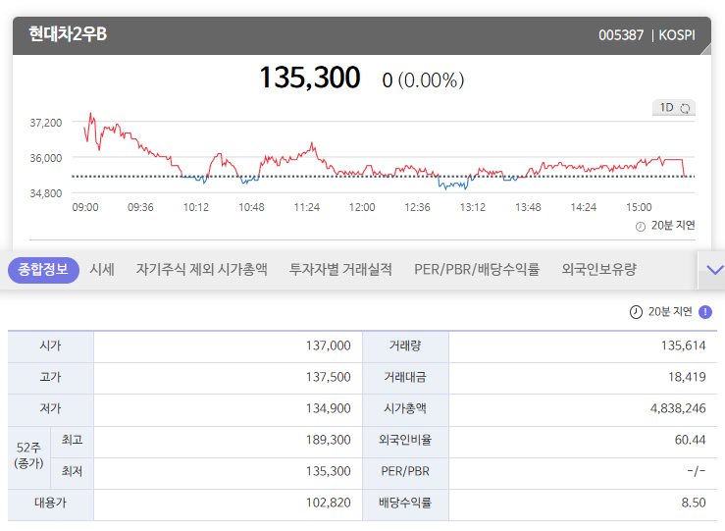This screenshot has width=725, height=531.
Task: Click the 시가 row header
Action: (51, 345)
